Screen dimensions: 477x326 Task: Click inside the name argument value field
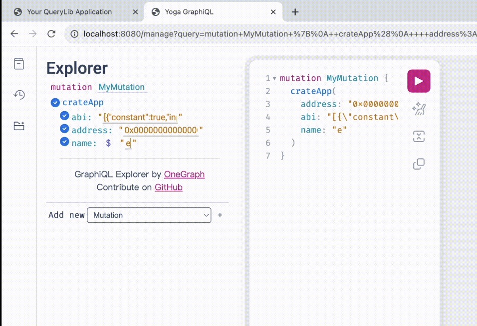click(128, 143)
